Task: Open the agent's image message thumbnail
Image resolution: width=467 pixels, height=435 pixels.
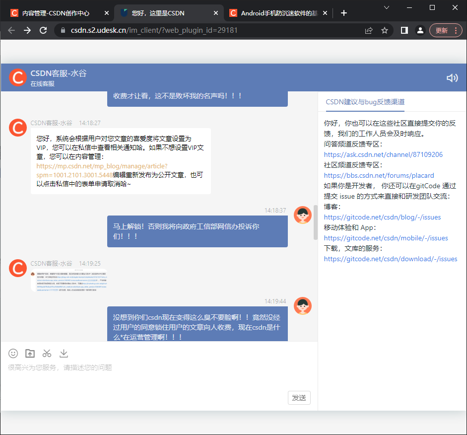Action: pos(69,280)
